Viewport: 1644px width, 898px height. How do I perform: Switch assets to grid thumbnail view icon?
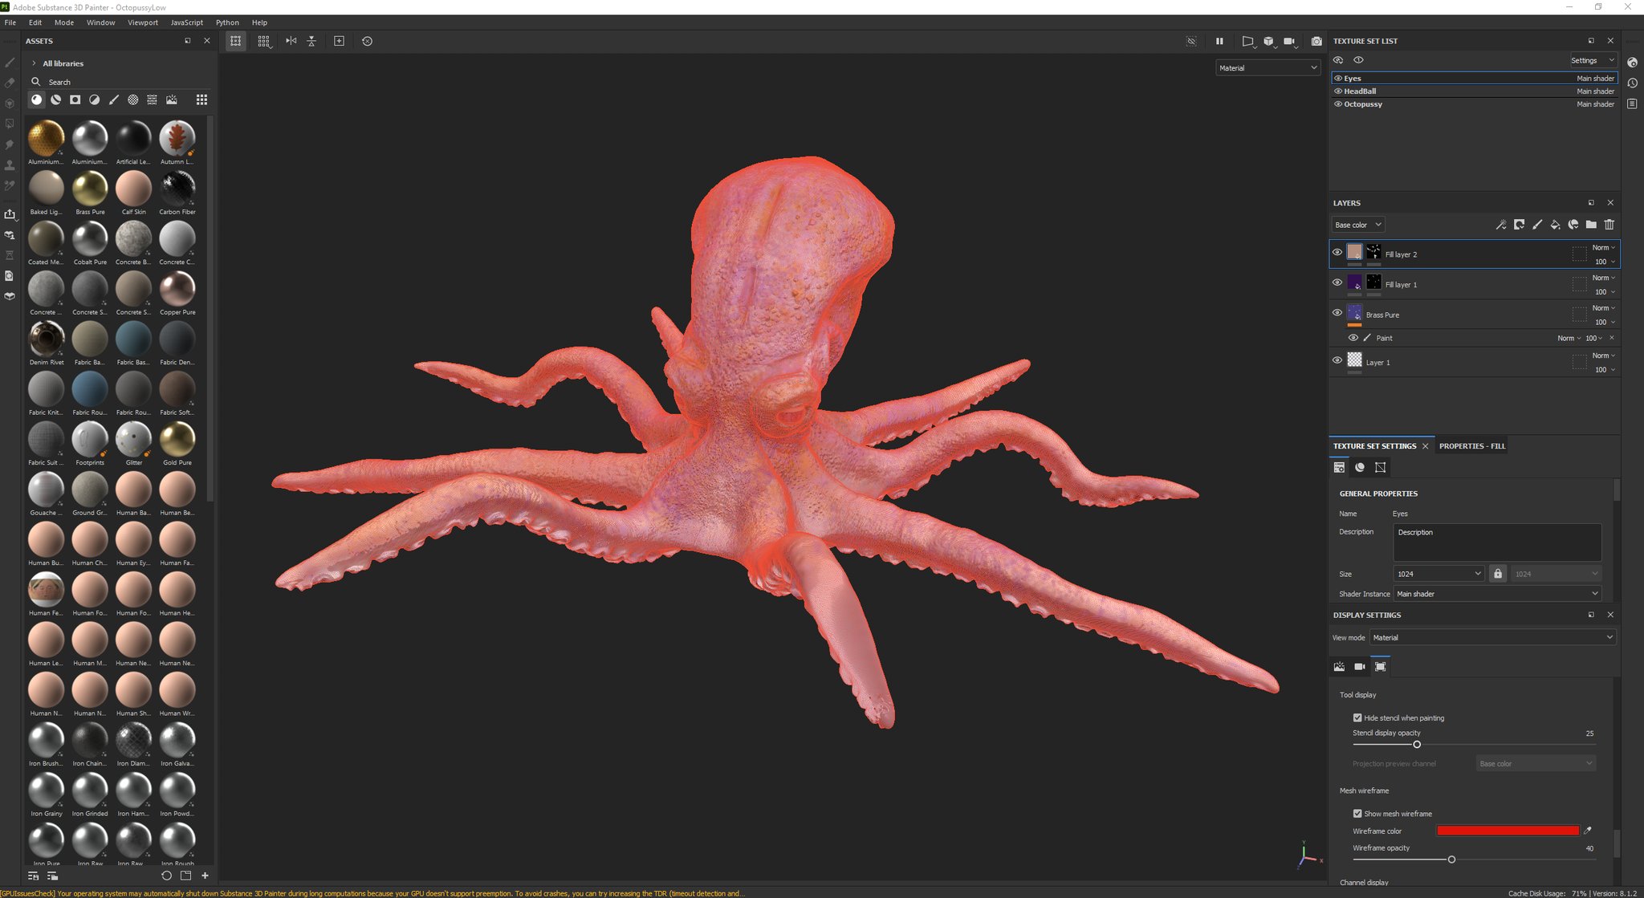pyautogui.click(x=201, y=100)
